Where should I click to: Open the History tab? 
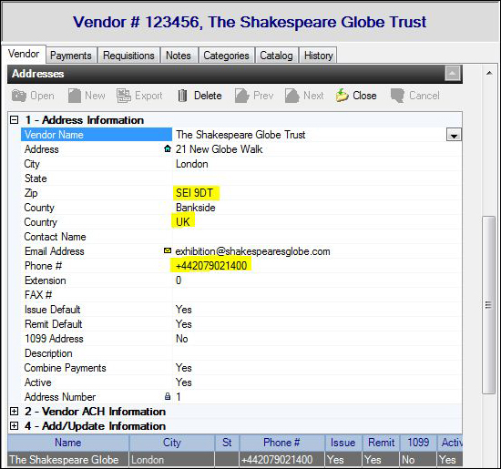pos(318,56)
